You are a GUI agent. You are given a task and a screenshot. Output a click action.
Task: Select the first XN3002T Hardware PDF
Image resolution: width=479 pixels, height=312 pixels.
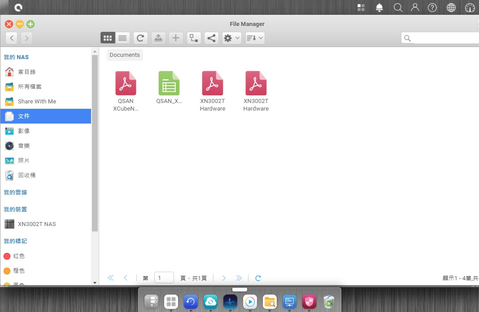click(212, 91)
